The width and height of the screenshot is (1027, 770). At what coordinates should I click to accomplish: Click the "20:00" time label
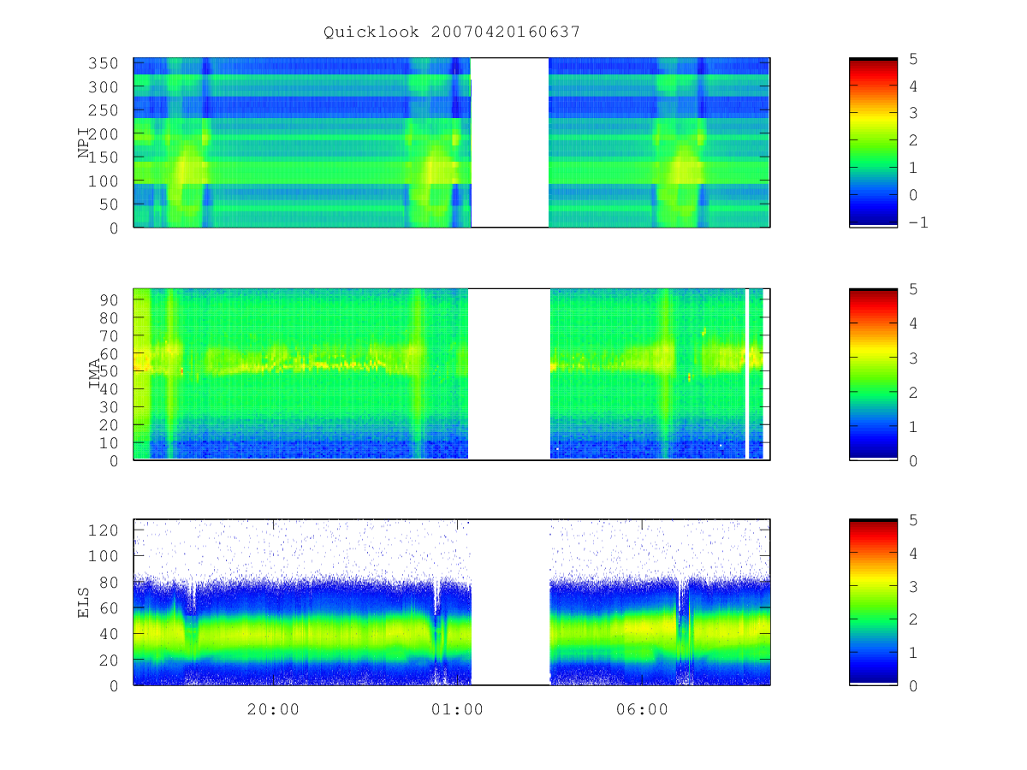click(x=274, y=709)
